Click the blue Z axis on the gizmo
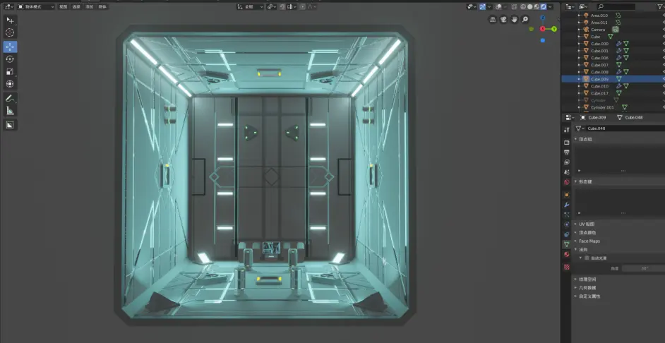This screenshot has height=343, width=665. [x=543, y=18]
